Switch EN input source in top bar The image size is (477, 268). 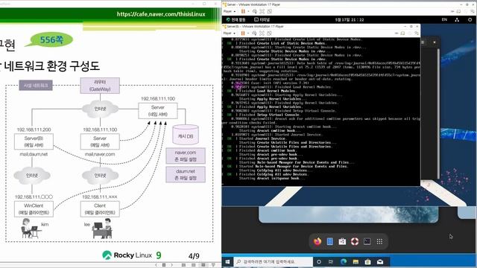444,19
